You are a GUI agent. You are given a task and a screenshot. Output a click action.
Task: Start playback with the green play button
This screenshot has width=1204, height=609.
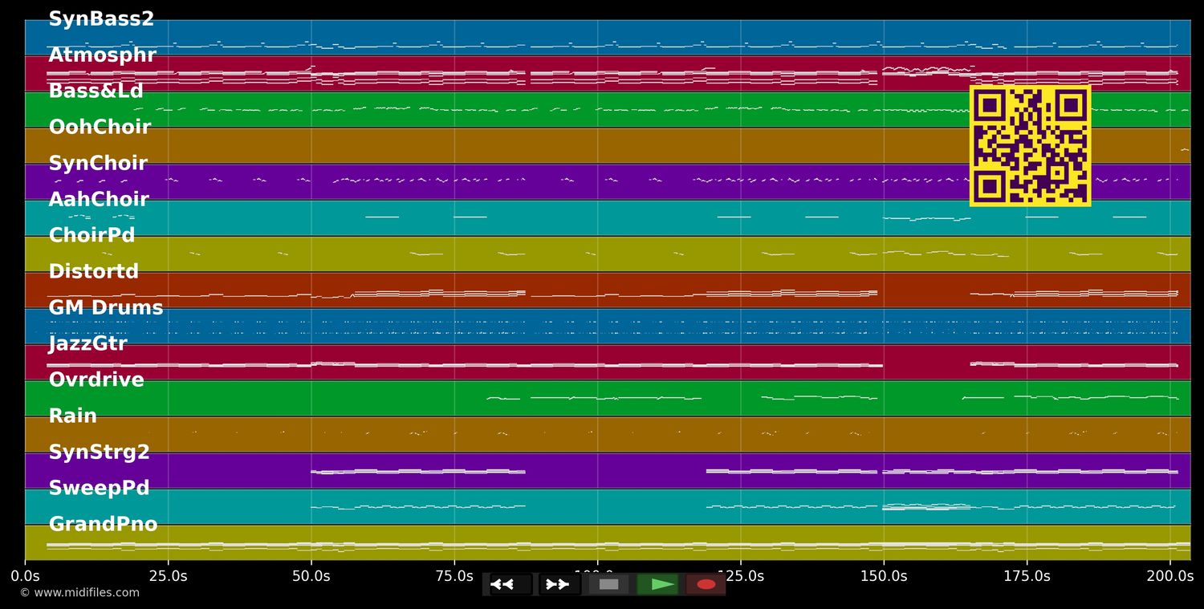tap(658, 584)
